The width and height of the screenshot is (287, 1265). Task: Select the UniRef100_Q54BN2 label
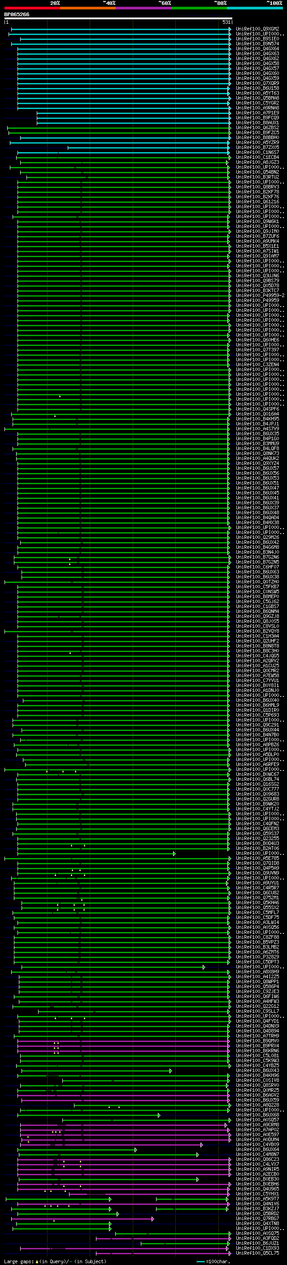pyautogui.click(x=257, y=172)
